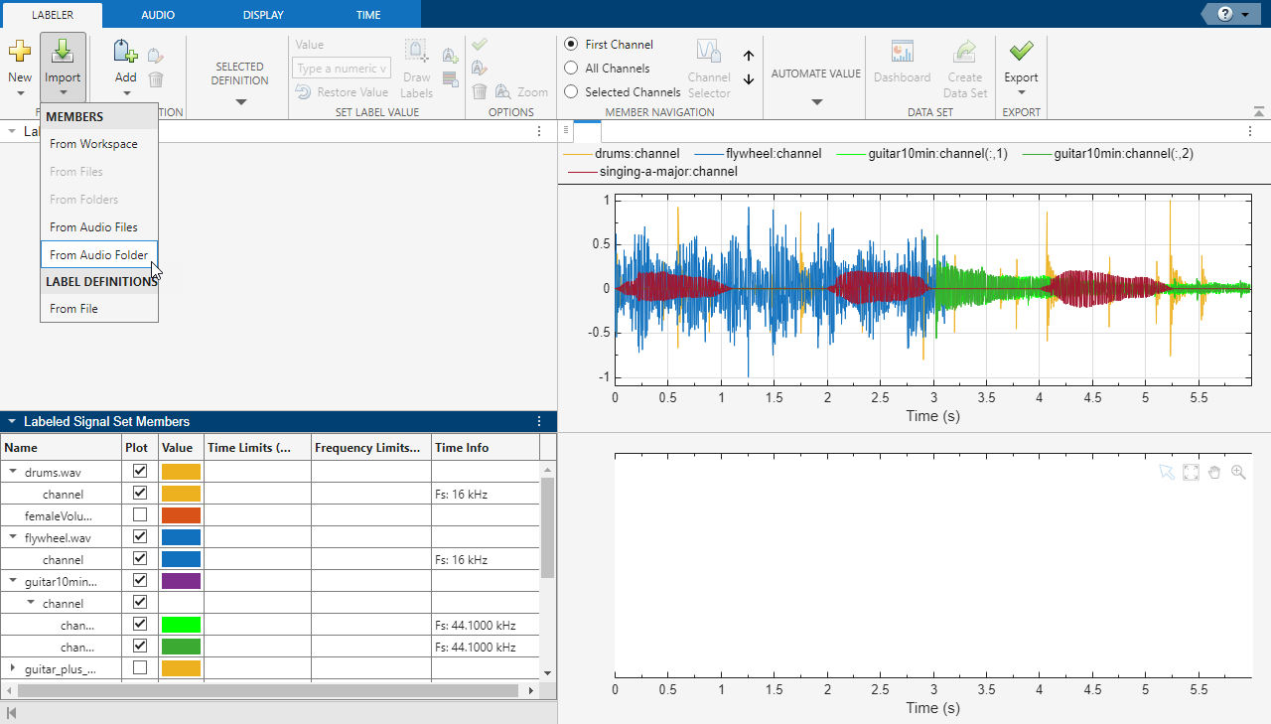Uncheck Plot for channel under drums.wav
This screenshot has width=1271, height=724.
click(140, 493)
